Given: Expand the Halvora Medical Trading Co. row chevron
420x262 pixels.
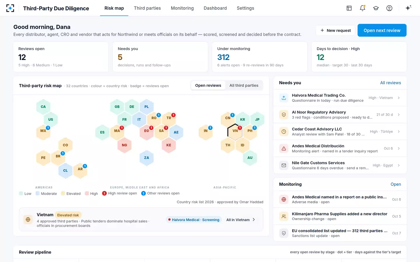Looking at the screenshot, I should [399, 98].
